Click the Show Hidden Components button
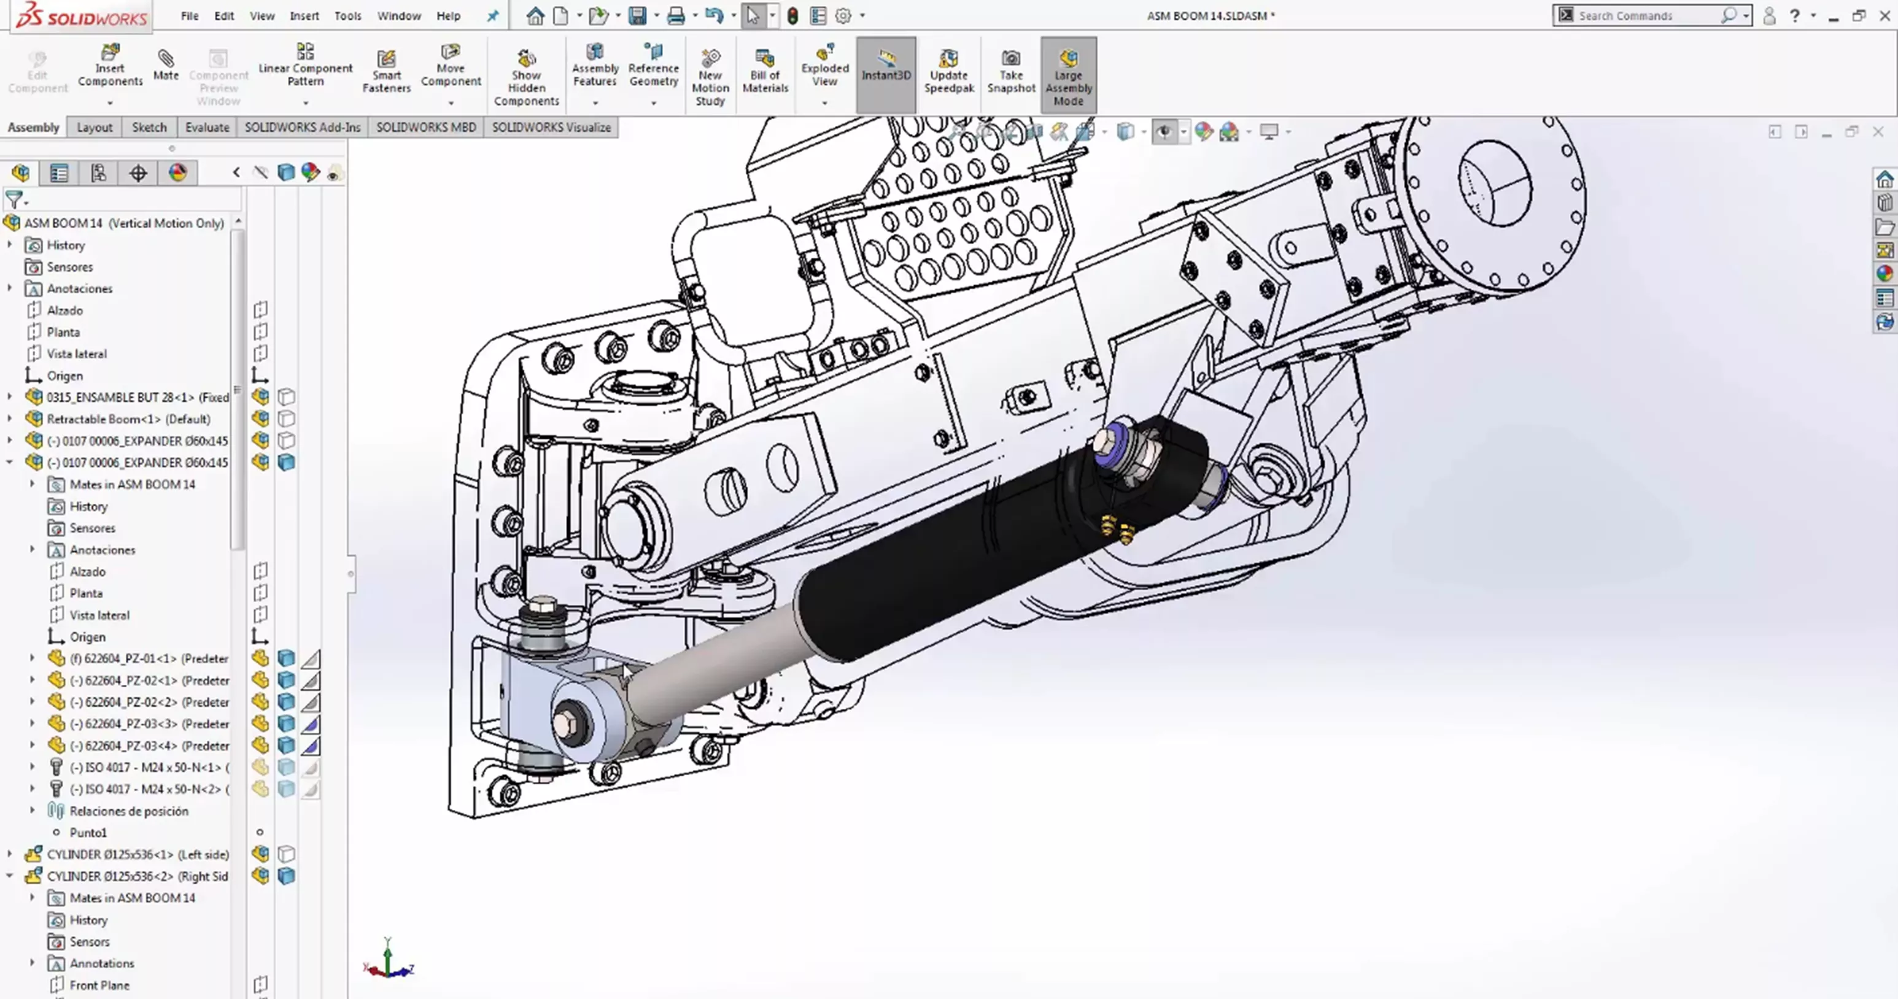This screenshot has width=1898, height=999. pos(526,73)
